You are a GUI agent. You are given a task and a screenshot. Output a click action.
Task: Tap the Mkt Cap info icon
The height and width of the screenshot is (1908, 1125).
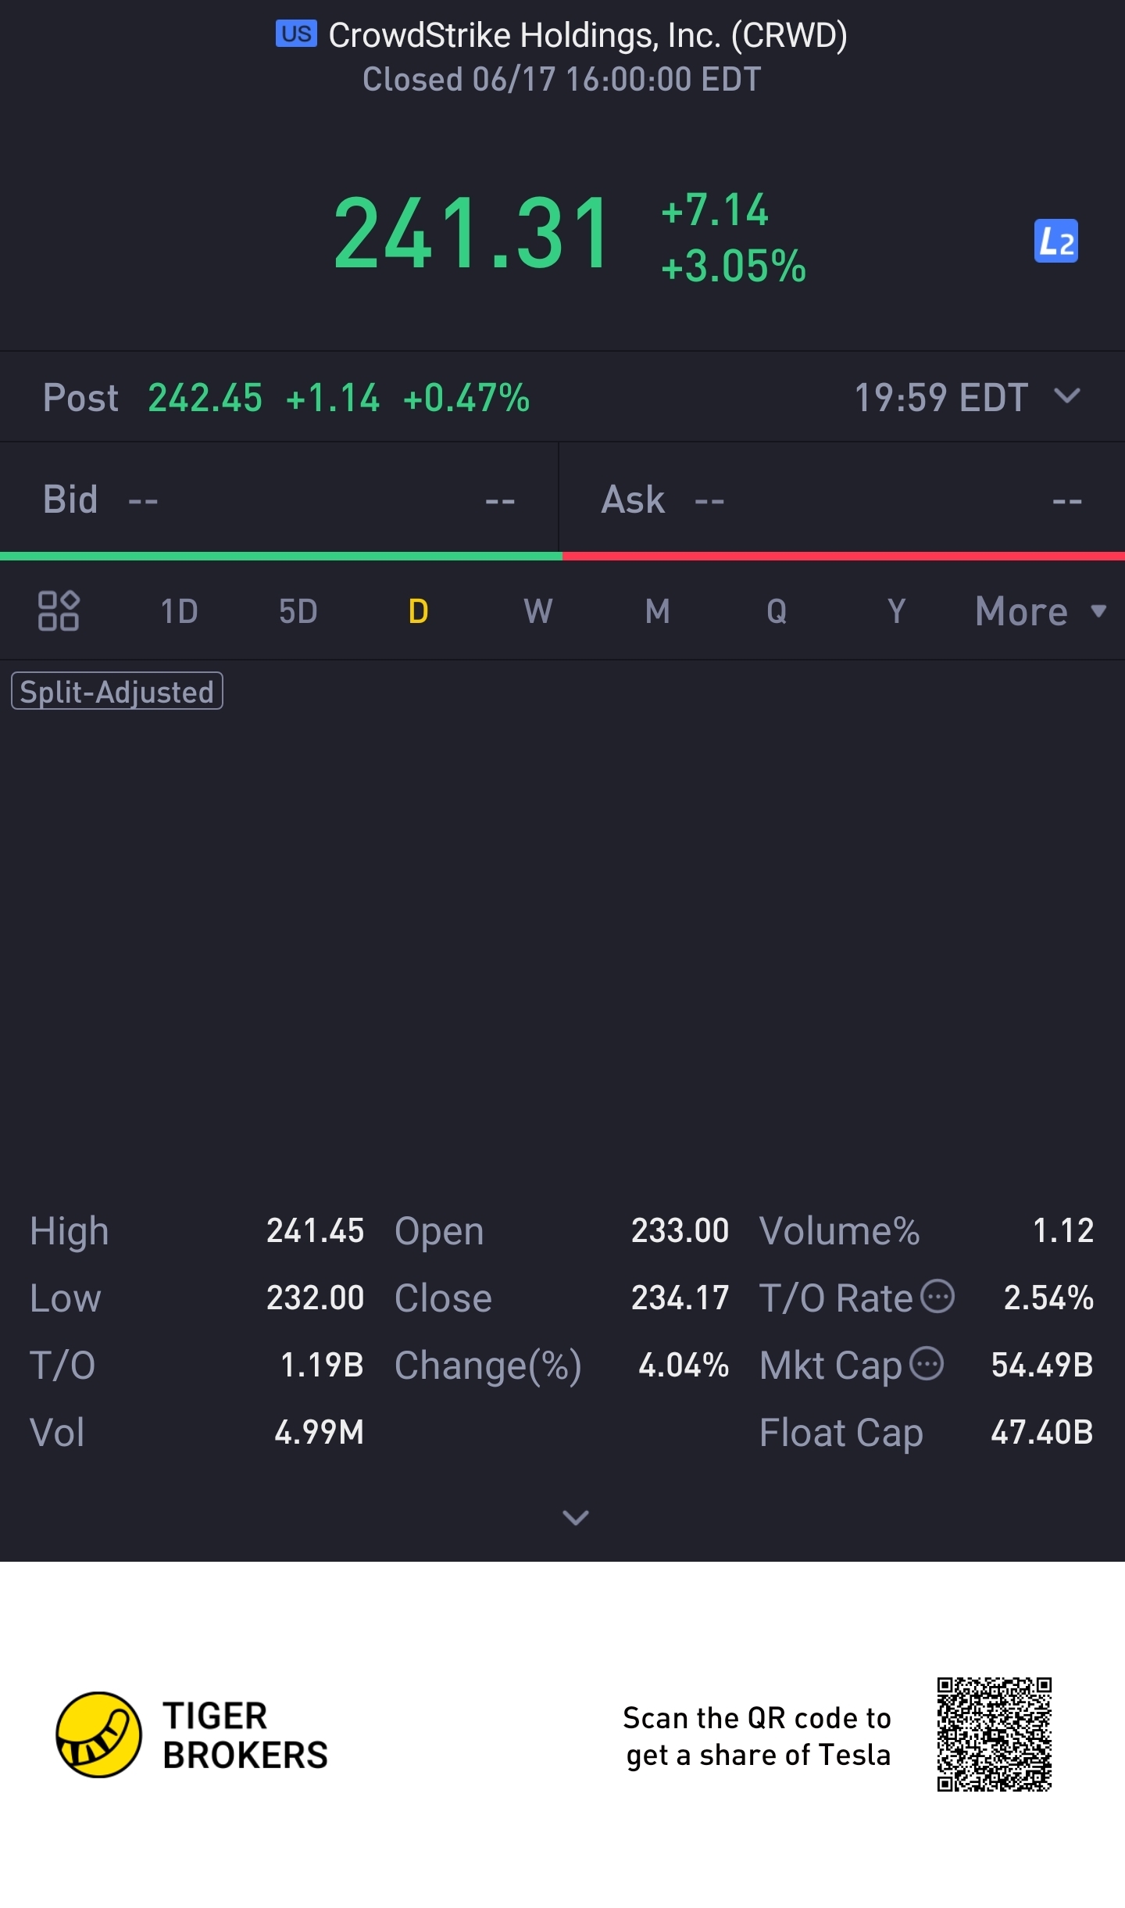pos(927,1364)
